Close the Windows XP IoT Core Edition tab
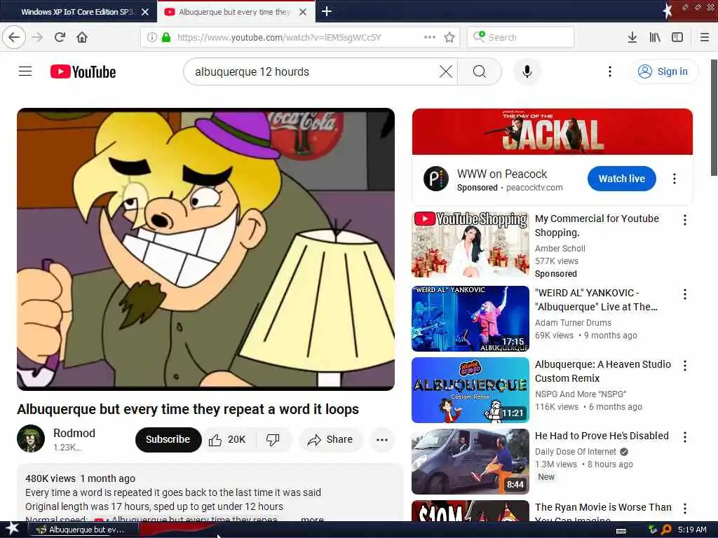The height and width of the screenshot is (538, 718). click(145, 12)
